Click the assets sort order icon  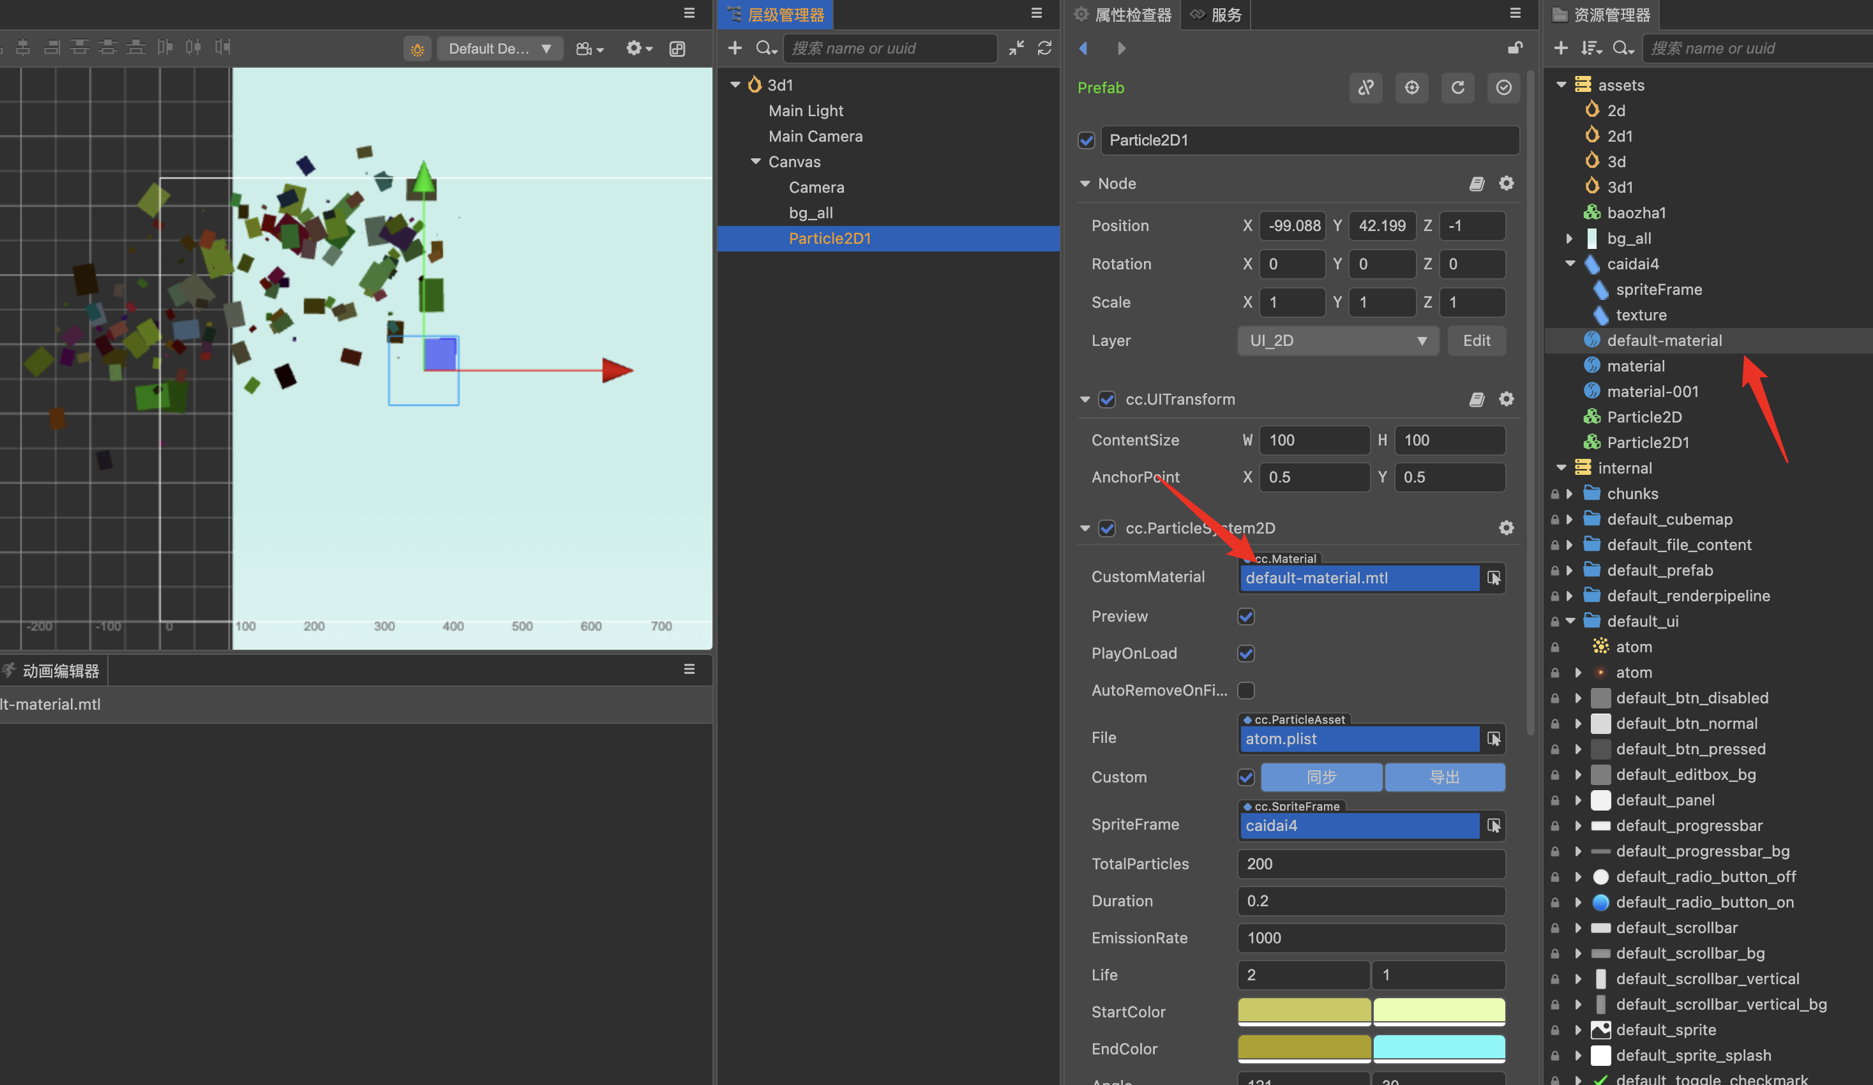point(1591,49)
